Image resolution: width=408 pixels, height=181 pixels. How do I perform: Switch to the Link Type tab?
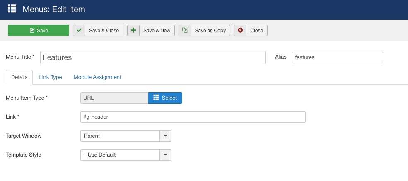[x=51, y=77]
